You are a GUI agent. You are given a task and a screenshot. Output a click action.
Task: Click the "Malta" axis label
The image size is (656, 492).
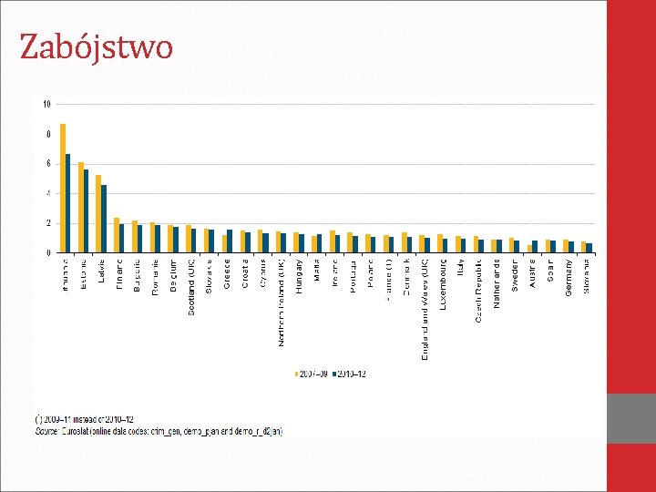click(317, 270)
